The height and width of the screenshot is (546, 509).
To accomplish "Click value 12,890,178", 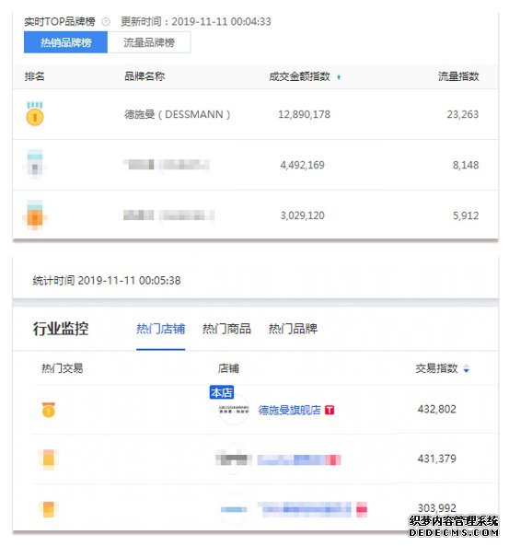I will point(304,114).
